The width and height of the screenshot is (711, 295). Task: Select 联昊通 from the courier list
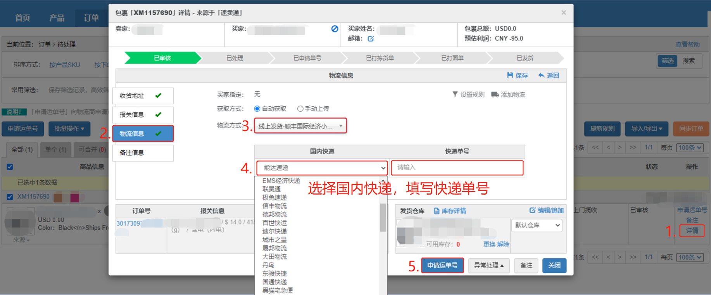(x=271, y=189)
